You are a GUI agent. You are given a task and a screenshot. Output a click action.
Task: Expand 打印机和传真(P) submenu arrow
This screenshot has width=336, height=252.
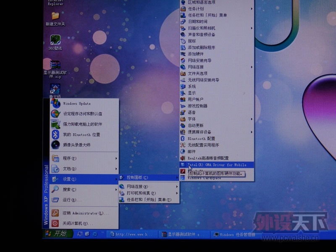point(177,193)
